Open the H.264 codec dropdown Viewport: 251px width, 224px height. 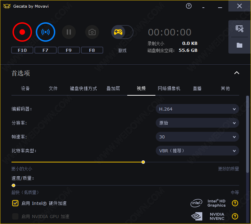coord(197,109)
